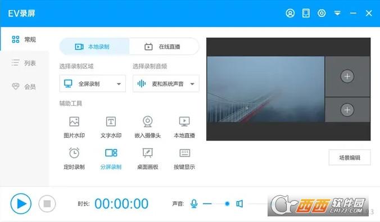Expand the 麦和系统声音 audio dropdown

click(x=166, y=84)
